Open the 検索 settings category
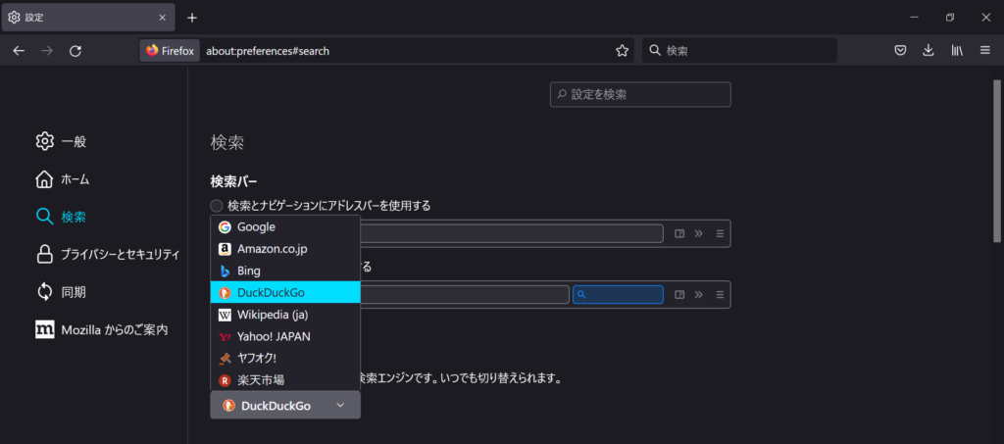The width and height of the screenshot is (1004, 444). point(61,218)
